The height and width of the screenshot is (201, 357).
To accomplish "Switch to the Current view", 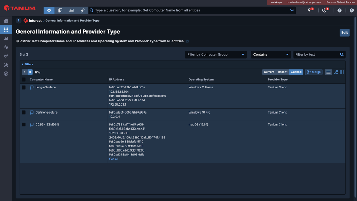I will tap(269, 72).
